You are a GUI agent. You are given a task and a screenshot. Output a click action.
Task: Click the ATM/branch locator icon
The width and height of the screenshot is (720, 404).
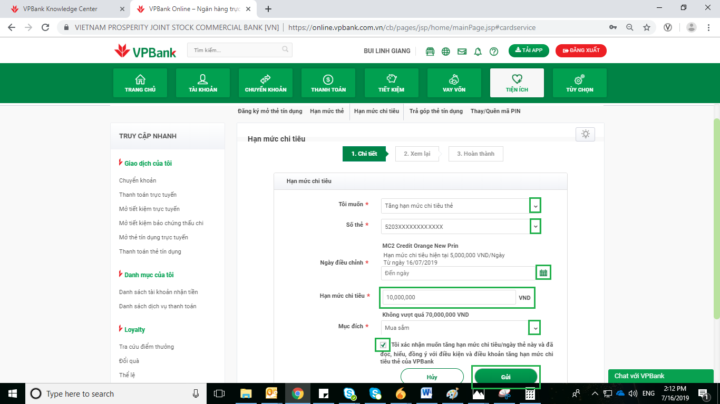430,51
